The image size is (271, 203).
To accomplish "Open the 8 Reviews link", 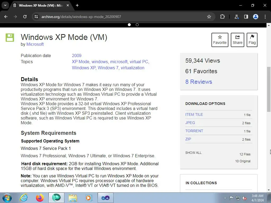I will click(198, 82).
